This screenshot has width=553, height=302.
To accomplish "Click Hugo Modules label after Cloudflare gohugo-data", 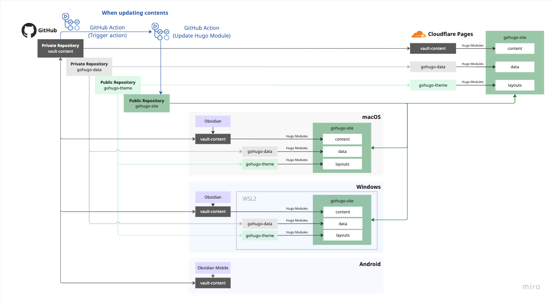I will pos(472,64).
